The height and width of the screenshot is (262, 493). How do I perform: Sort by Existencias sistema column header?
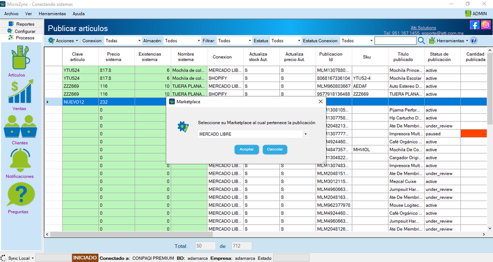pyautogui.click(x=153, y=57)
